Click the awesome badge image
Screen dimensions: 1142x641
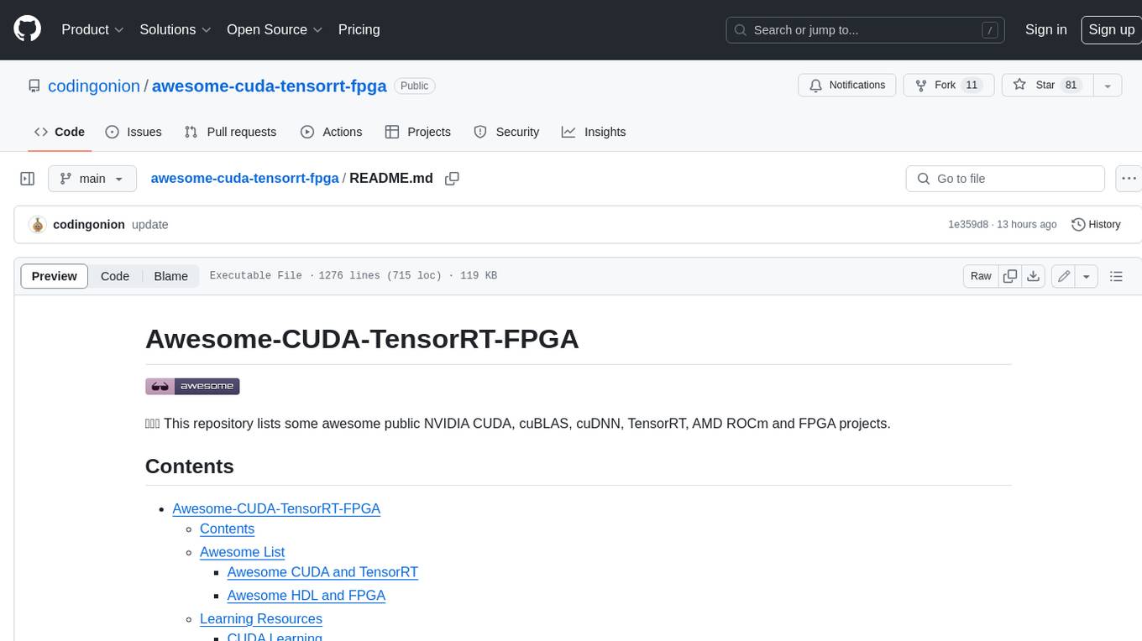coord(192,386)
